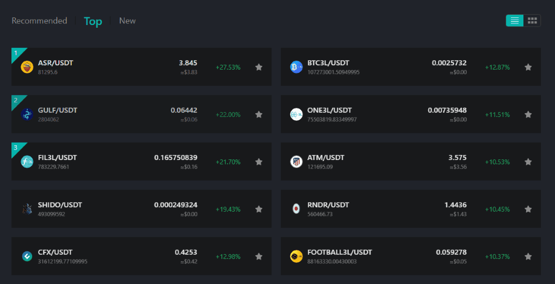This screenshot has height=284, width=555.
Task: Click the +11.51% change value
Action: pyautogui.click(x=498, y=115)
